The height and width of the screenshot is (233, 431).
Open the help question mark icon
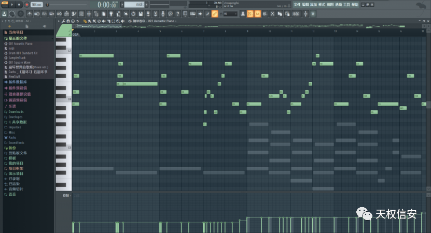point(178,13)
